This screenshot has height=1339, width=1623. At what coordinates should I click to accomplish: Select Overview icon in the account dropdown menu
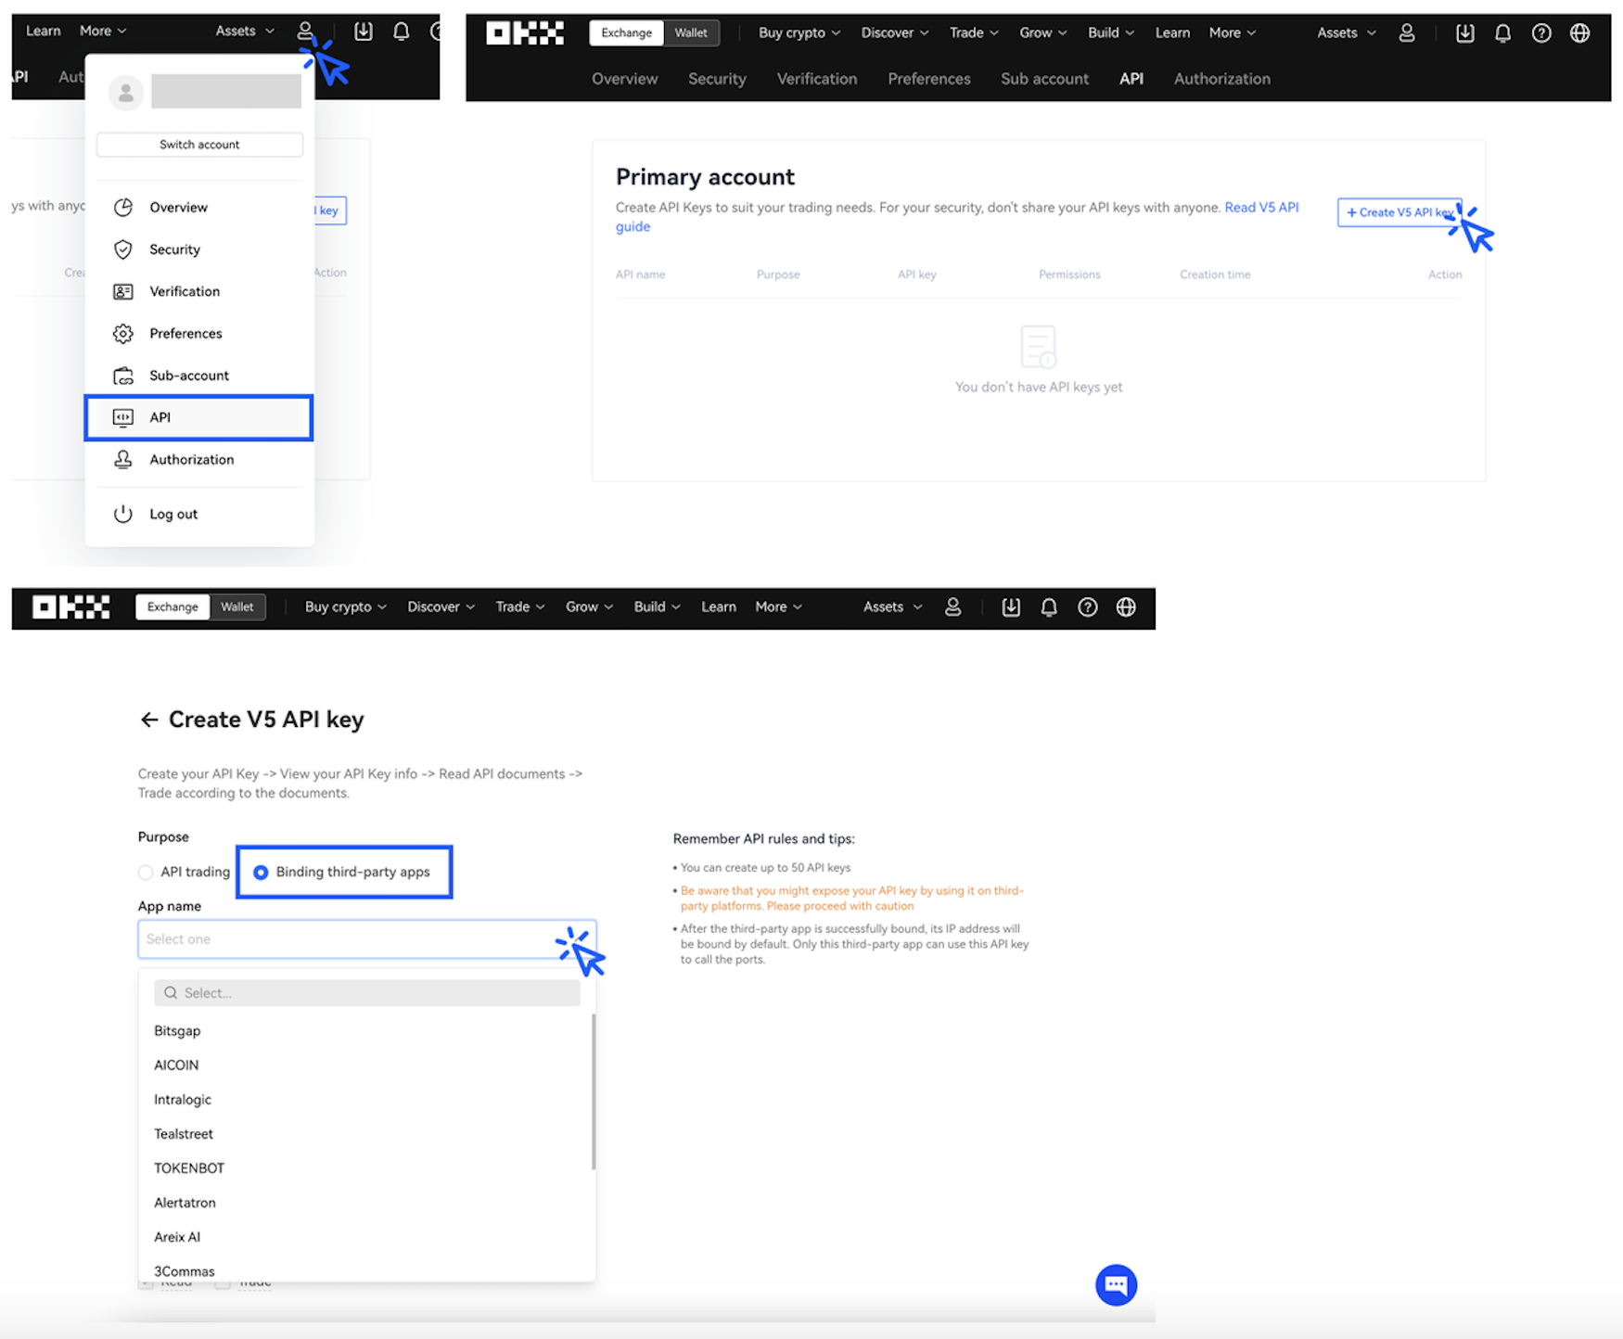point(123,207)
